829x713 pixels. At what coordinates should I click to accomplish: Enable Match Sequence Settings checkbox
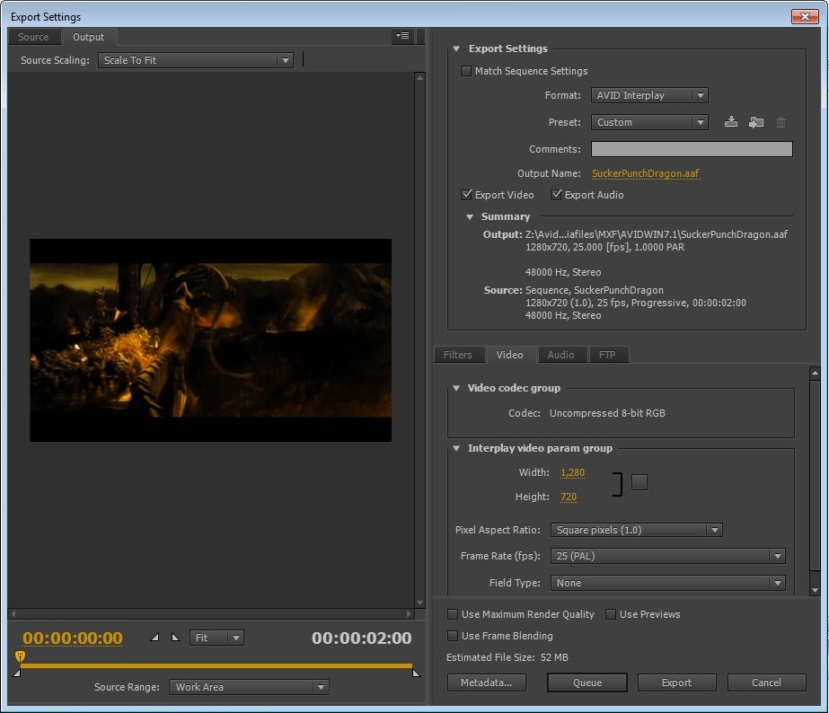tap(466, 71)
